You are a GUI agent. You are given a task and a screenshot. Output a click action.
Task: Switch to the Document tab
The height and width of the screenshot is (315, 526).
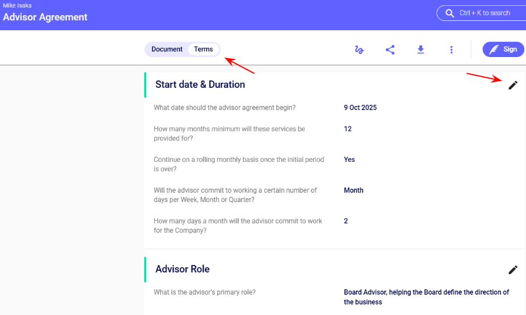pos(167,49)
